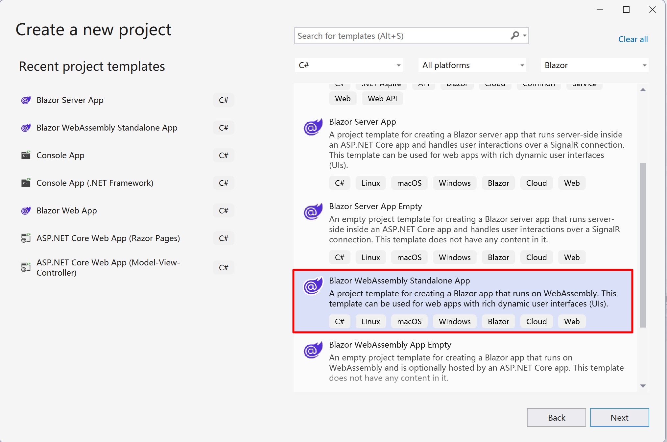Click Blazor Web App recent template icon

tap(26, 210)
